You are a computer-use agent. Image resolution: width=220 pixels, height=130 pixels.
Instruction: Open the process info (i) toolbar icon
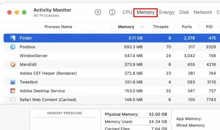pos(112,12)
